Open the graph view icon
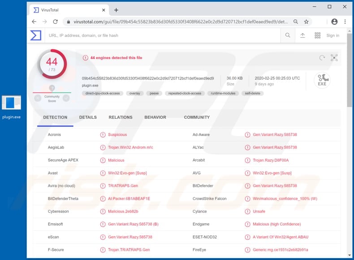354x260 pixels. tap(334, 58)
